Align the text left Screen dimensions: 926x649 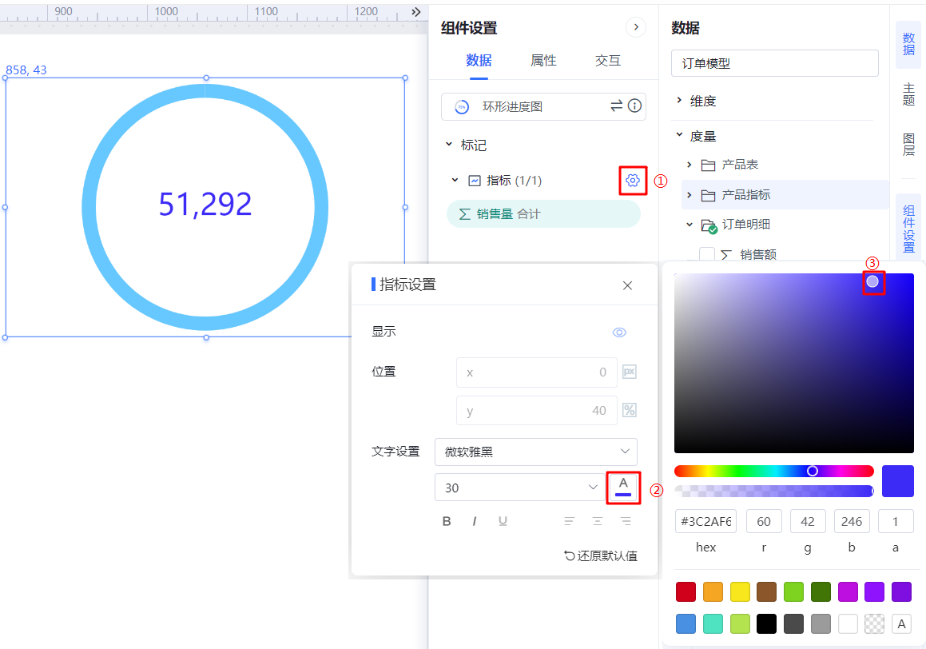(x=570, y=521)
